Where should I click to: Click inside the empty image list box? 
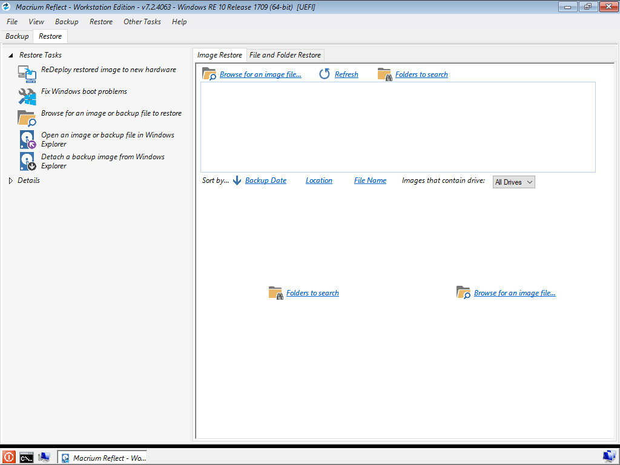398,127
